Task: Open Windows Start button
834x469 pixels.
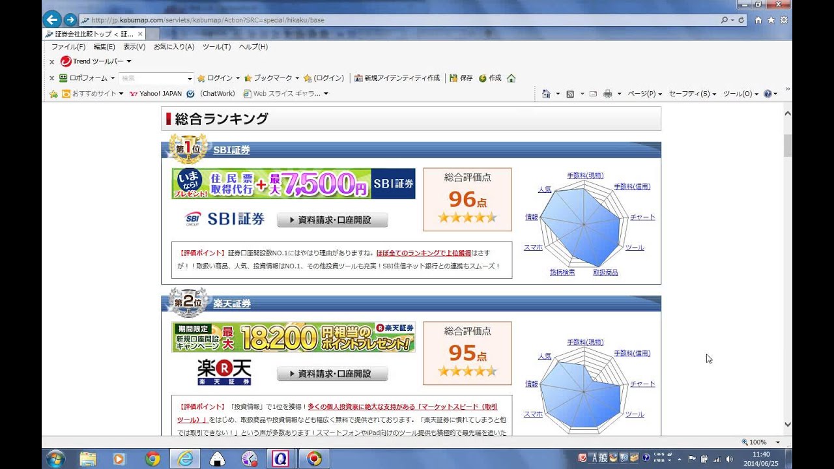Action: (55, 459)
